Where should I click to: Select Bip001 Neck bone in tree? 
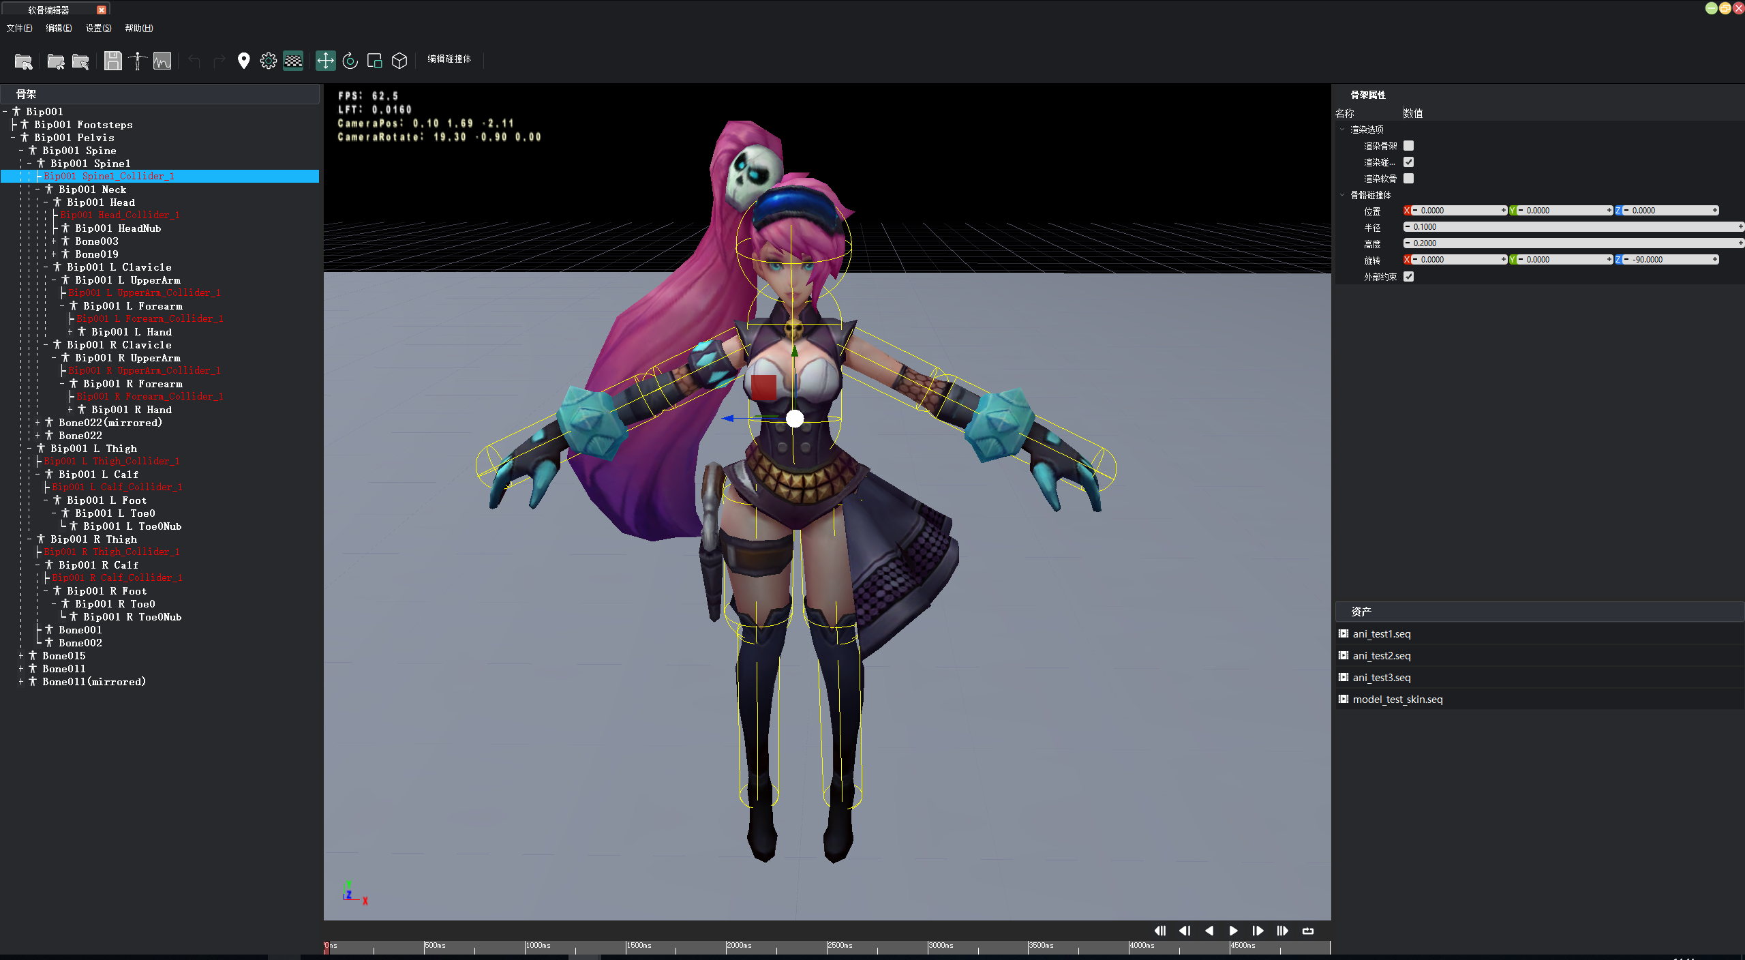tap(93, 190)
